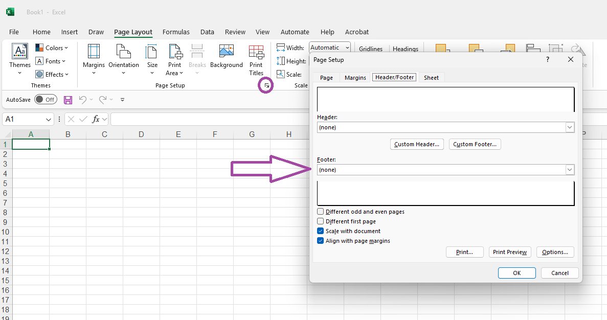Expand the formula bar options chevron
Screen dimensions: 607x320
click(104, 119)
